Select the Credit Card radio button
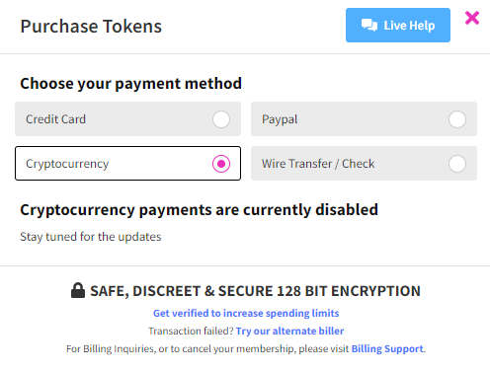 (x=221, y=119)
